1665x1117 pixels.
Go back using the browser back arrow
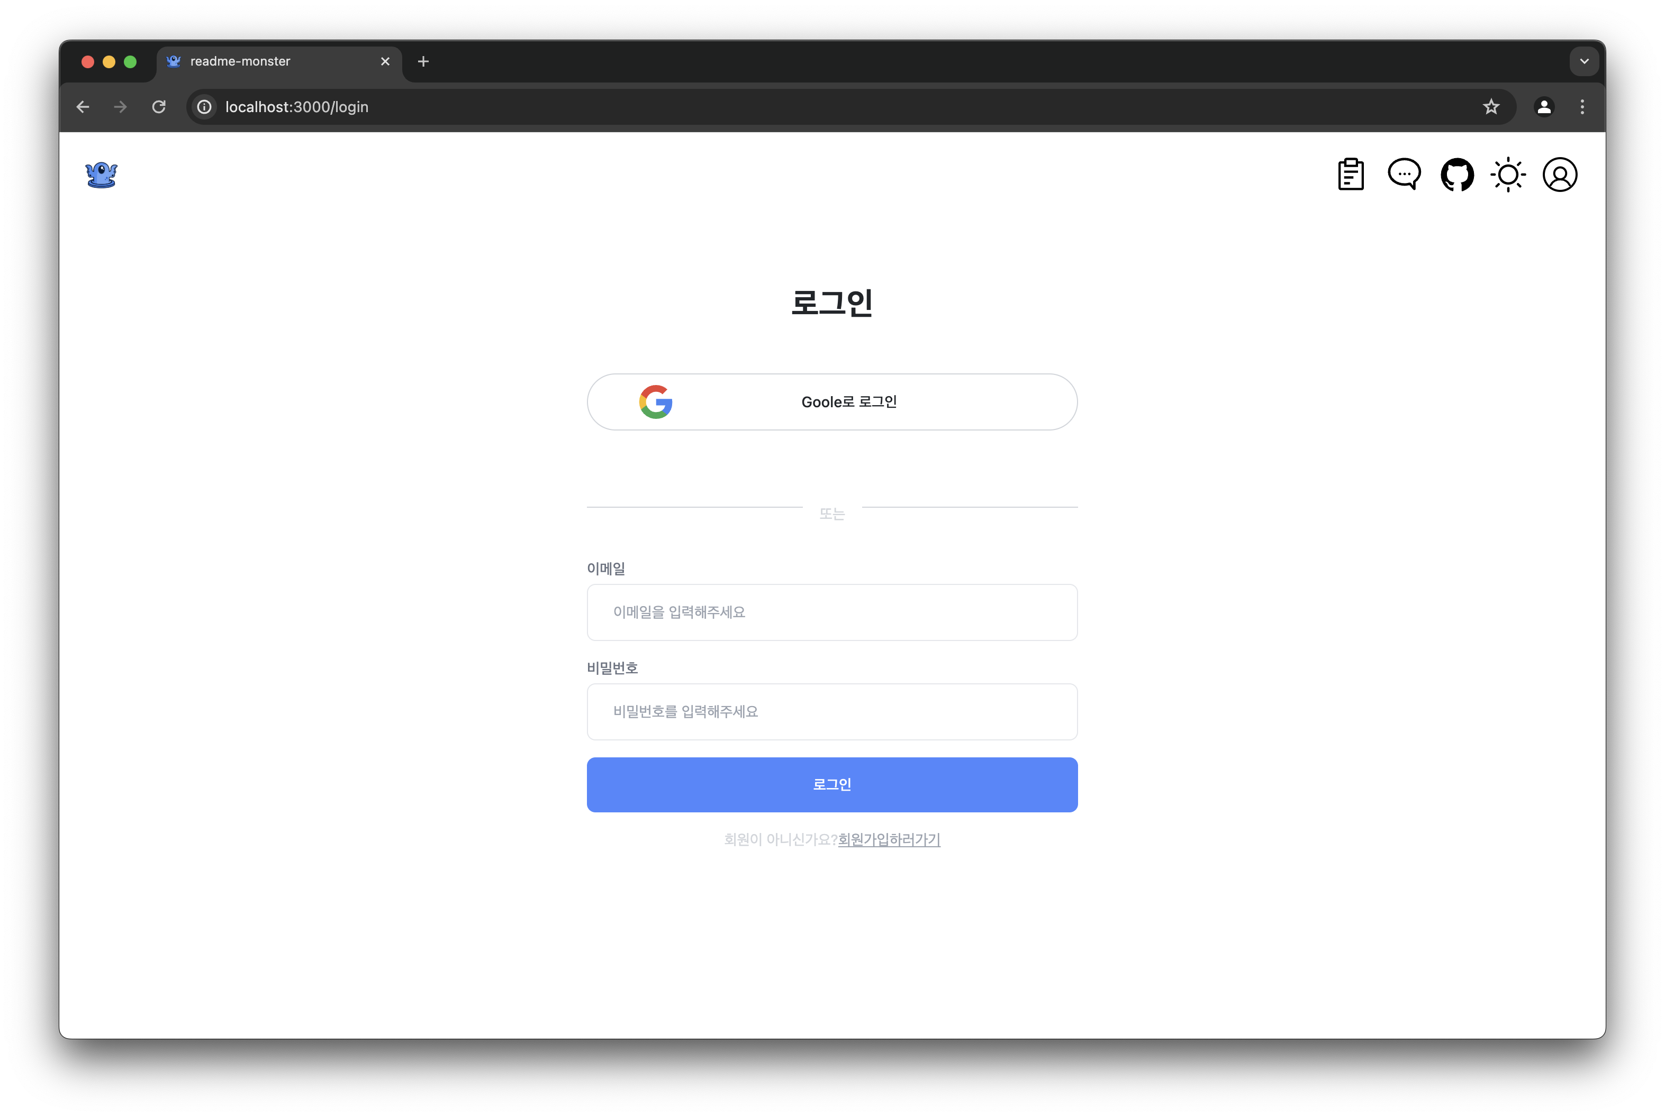tap(83, 107)
